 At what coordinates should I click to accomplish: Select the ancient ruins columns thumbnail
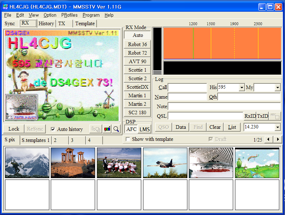click(x=73, y=162)
